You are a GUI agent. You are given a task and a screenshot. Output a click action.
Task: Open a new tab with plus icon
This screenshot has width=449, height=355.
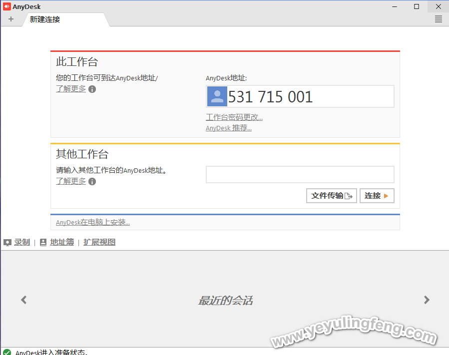[11, 19]
